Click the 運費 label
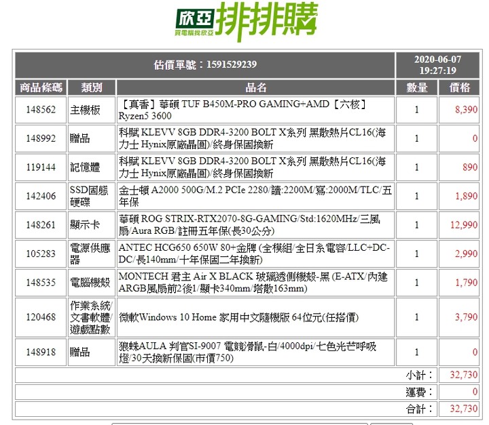Screen dimensions: 489x425 (419, 392)
